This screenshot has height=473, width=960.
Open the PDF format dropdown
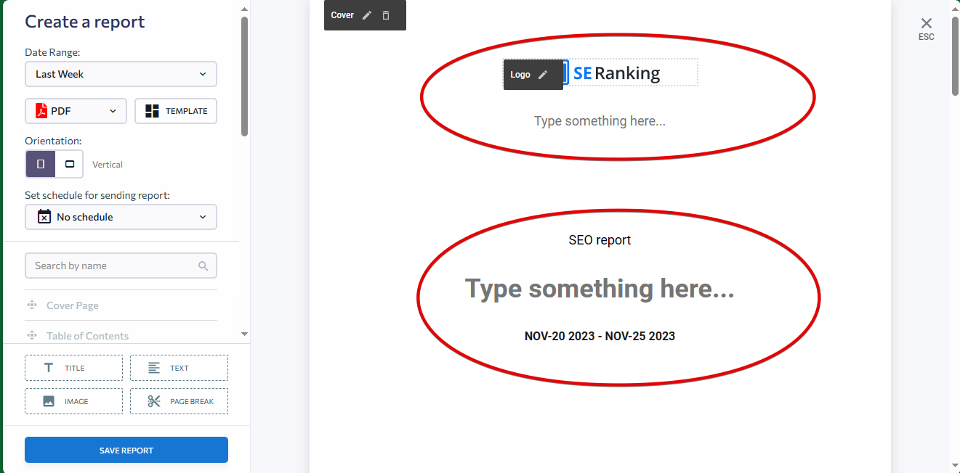tap(76, 111)
